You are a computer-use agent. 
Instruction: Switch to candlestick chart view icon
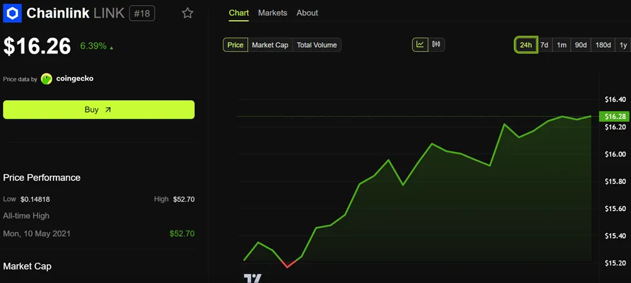pos(436,45)
